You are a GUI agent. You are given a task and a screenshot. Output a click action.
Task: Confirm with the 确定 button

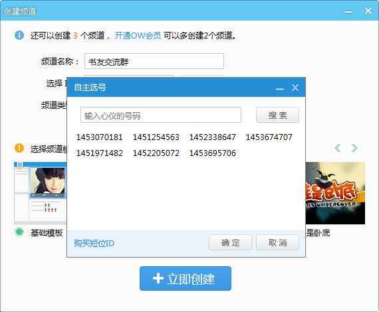tap(230, 242)
